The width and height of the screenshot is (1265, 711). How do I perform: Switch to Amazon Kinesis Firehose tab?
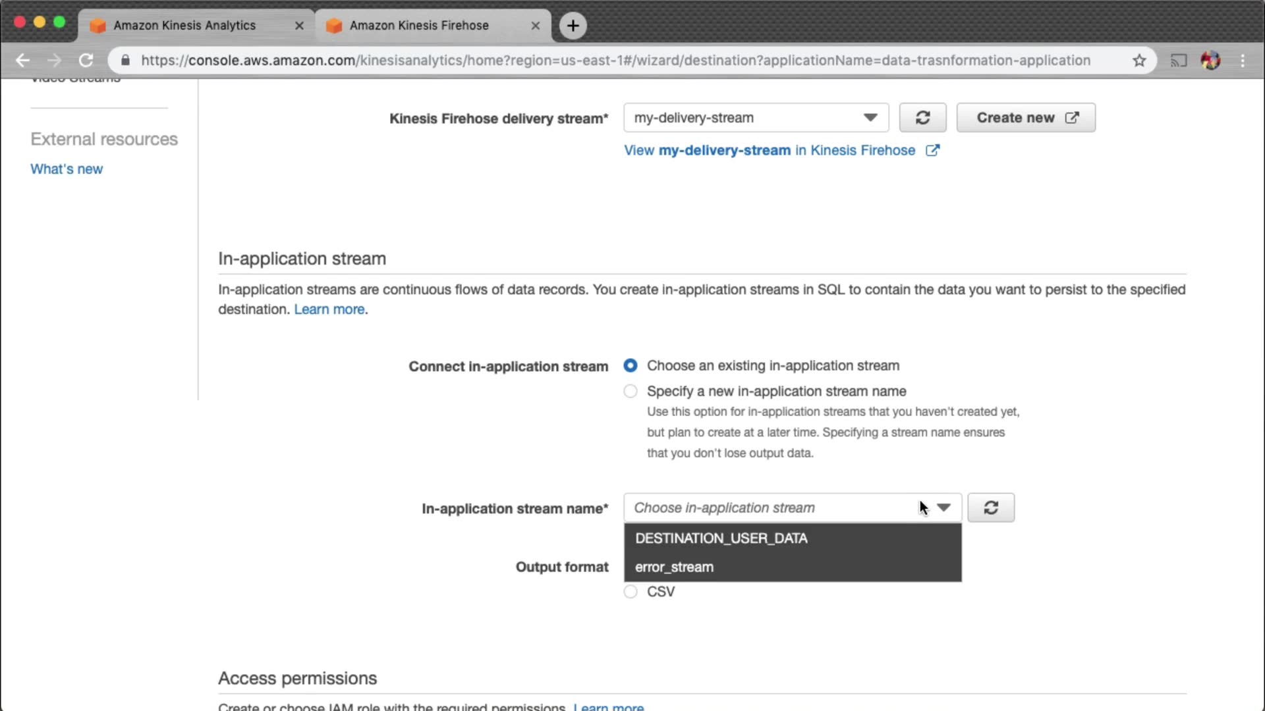419,26
